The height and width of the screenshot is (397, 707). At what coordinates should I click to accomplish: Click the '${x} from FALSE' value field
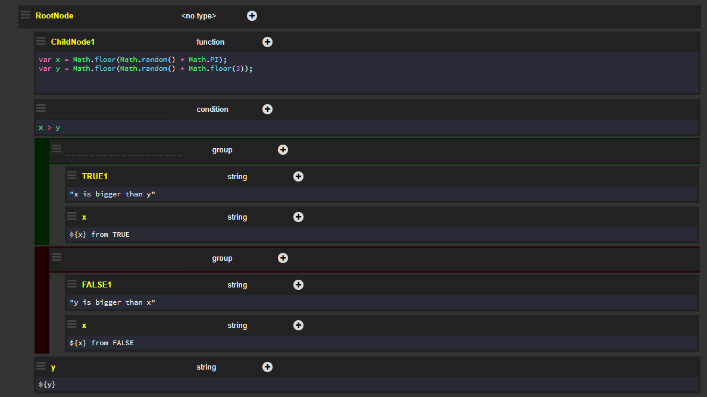pyautogui.click(x=382, y=343)
